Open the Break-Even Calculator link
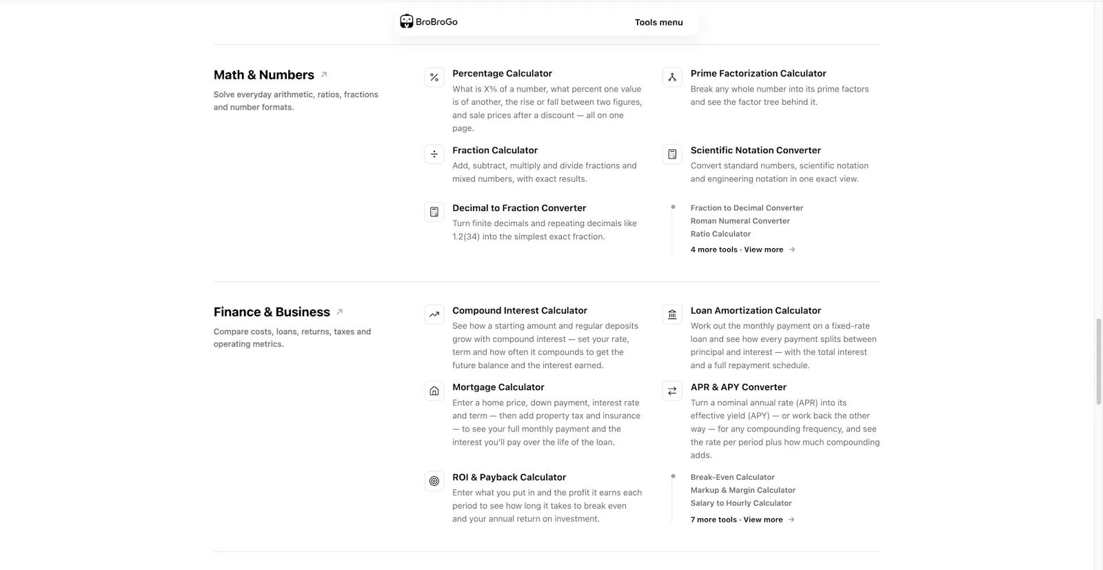 (x=732, y=477)
